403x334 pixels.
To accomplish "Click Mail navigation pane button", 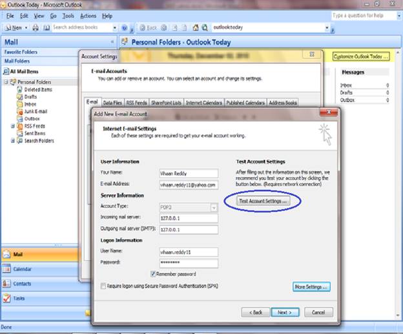I will pyautogui.click(x=40, y=255).
